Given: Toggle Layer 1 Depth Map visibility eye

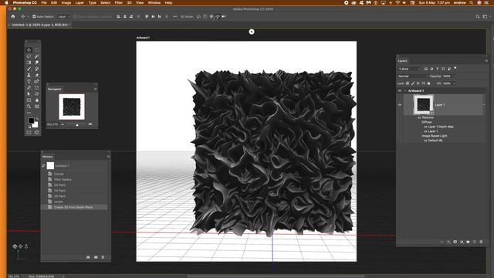Looking at the screenshot, I should pos(425,127).
